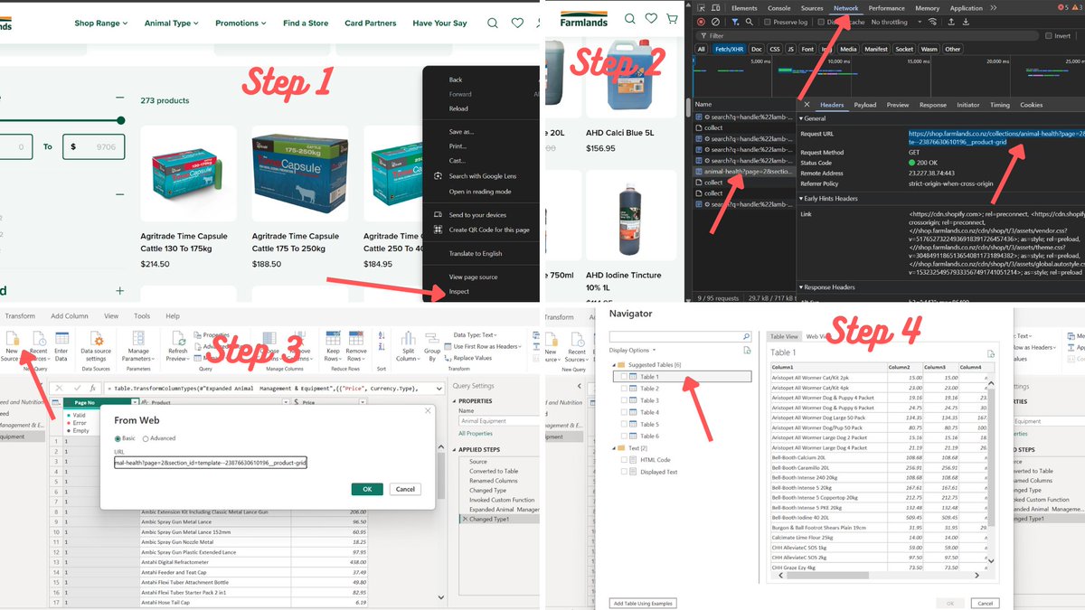Click Enter Data icon in Step 3 ribbon
Image resolution: width=1085 pixels, height=610 pixels.
(61, 338)
